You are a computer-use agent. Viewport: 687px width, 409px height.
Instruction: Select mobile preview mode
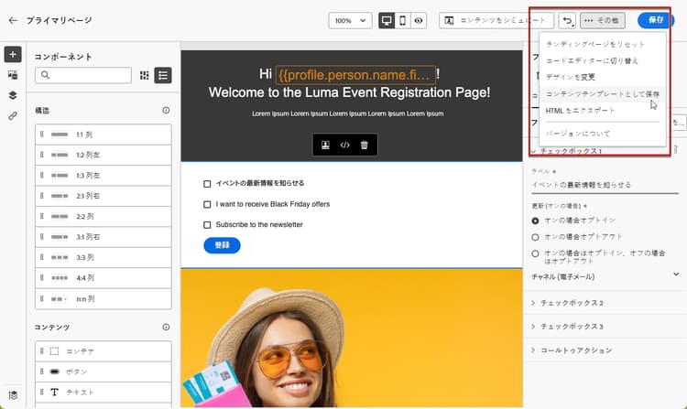click(x=403, y=20)
